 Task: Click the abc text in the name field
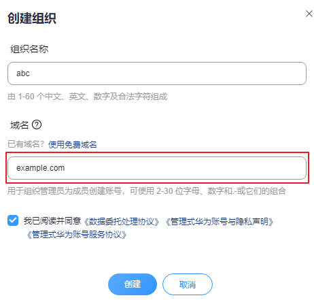[x=23, y=73]
